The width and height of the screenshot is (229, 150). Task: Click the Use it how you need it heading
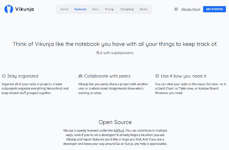point(183,76)
